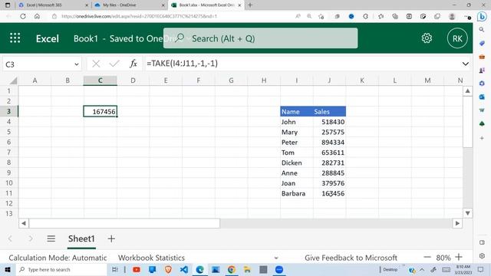The image size is (491, 276).
Task: Select row 3 header
Action: [x=8, y=111]
